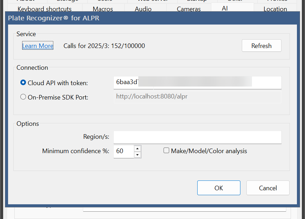The width and height of the screenshot is (305, 219).
Task: Click the Refresh button
Action: [261, 46]
